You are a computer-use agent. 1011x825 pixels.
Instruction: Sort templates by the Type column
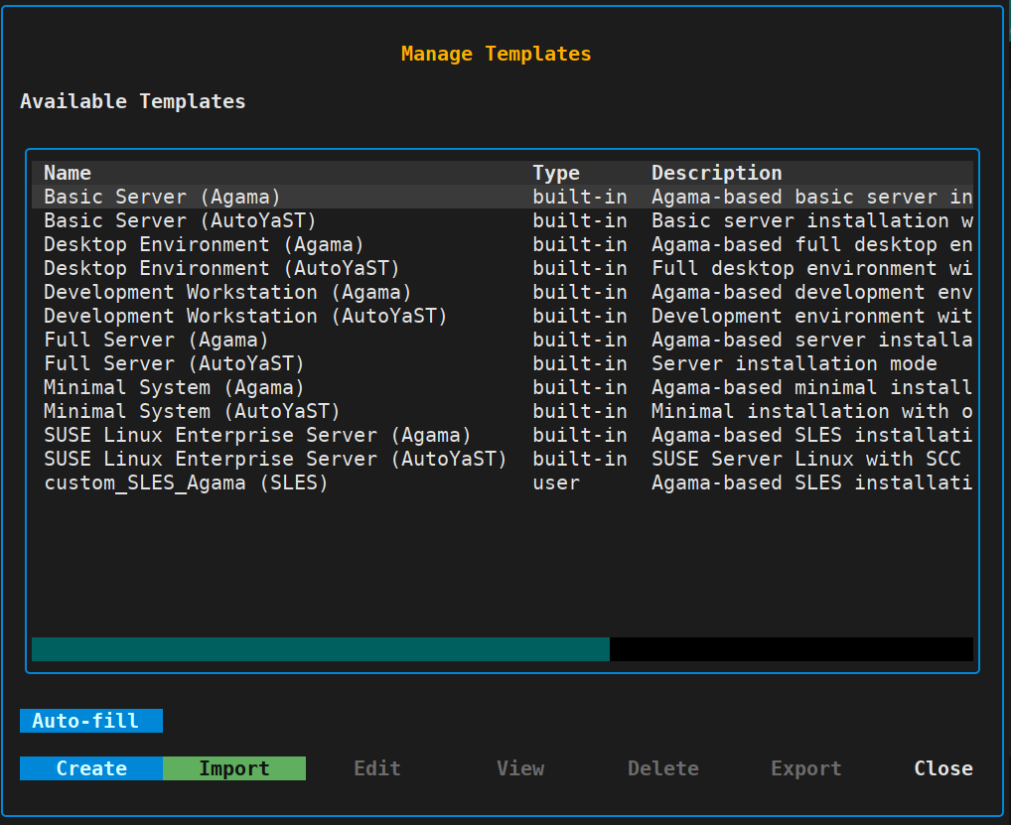(x=555, y=172)
